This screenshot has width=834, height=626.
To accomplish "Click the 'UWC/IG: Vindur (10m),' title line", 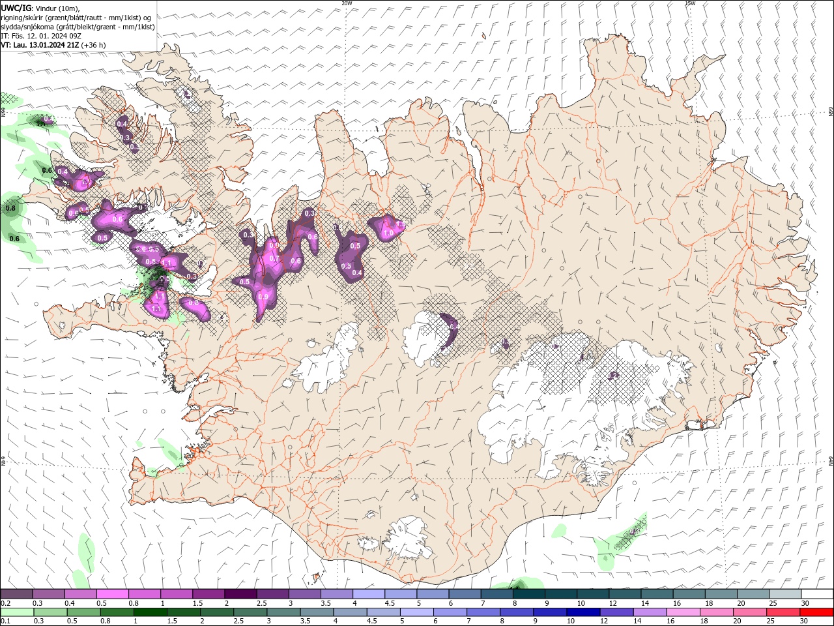I will point(40,8).
